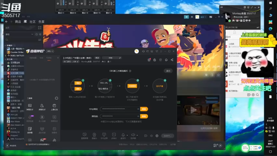This screenshot has width=277, height=156.
Task: Open Steam 库 tab
Action: [x=25, y=21]
